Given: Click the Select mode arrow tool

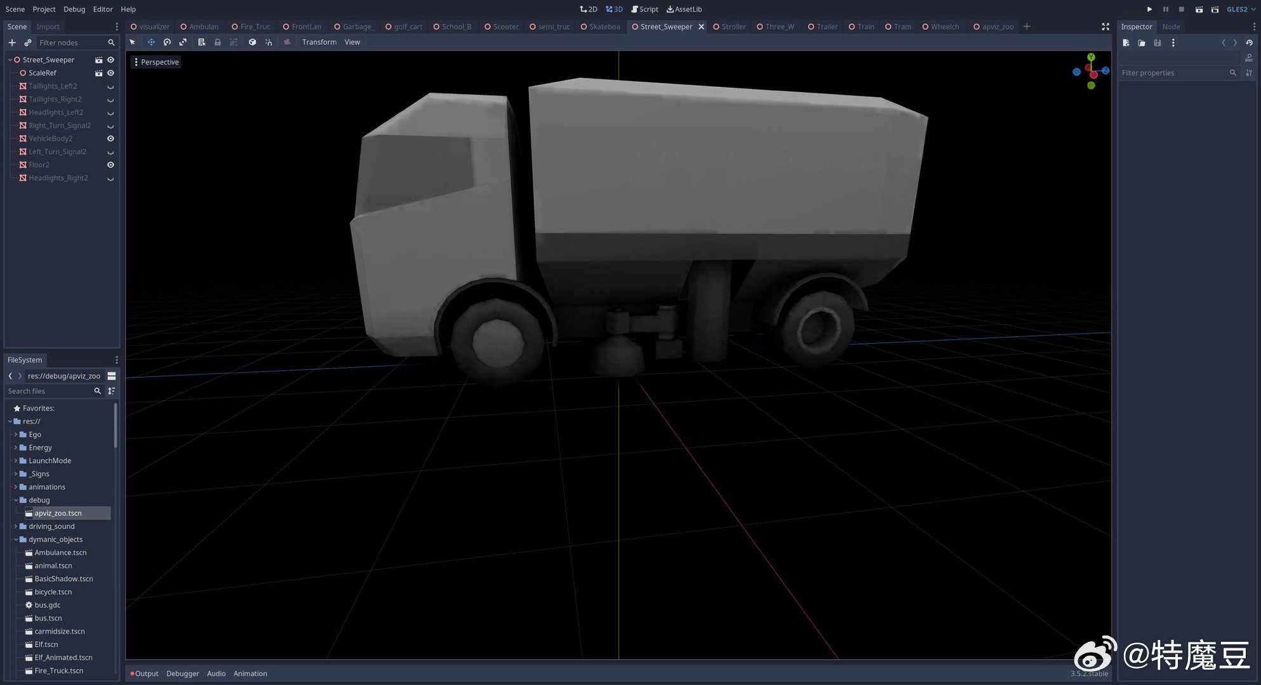Looking at the screenshot, I should (x=133, y=42).
